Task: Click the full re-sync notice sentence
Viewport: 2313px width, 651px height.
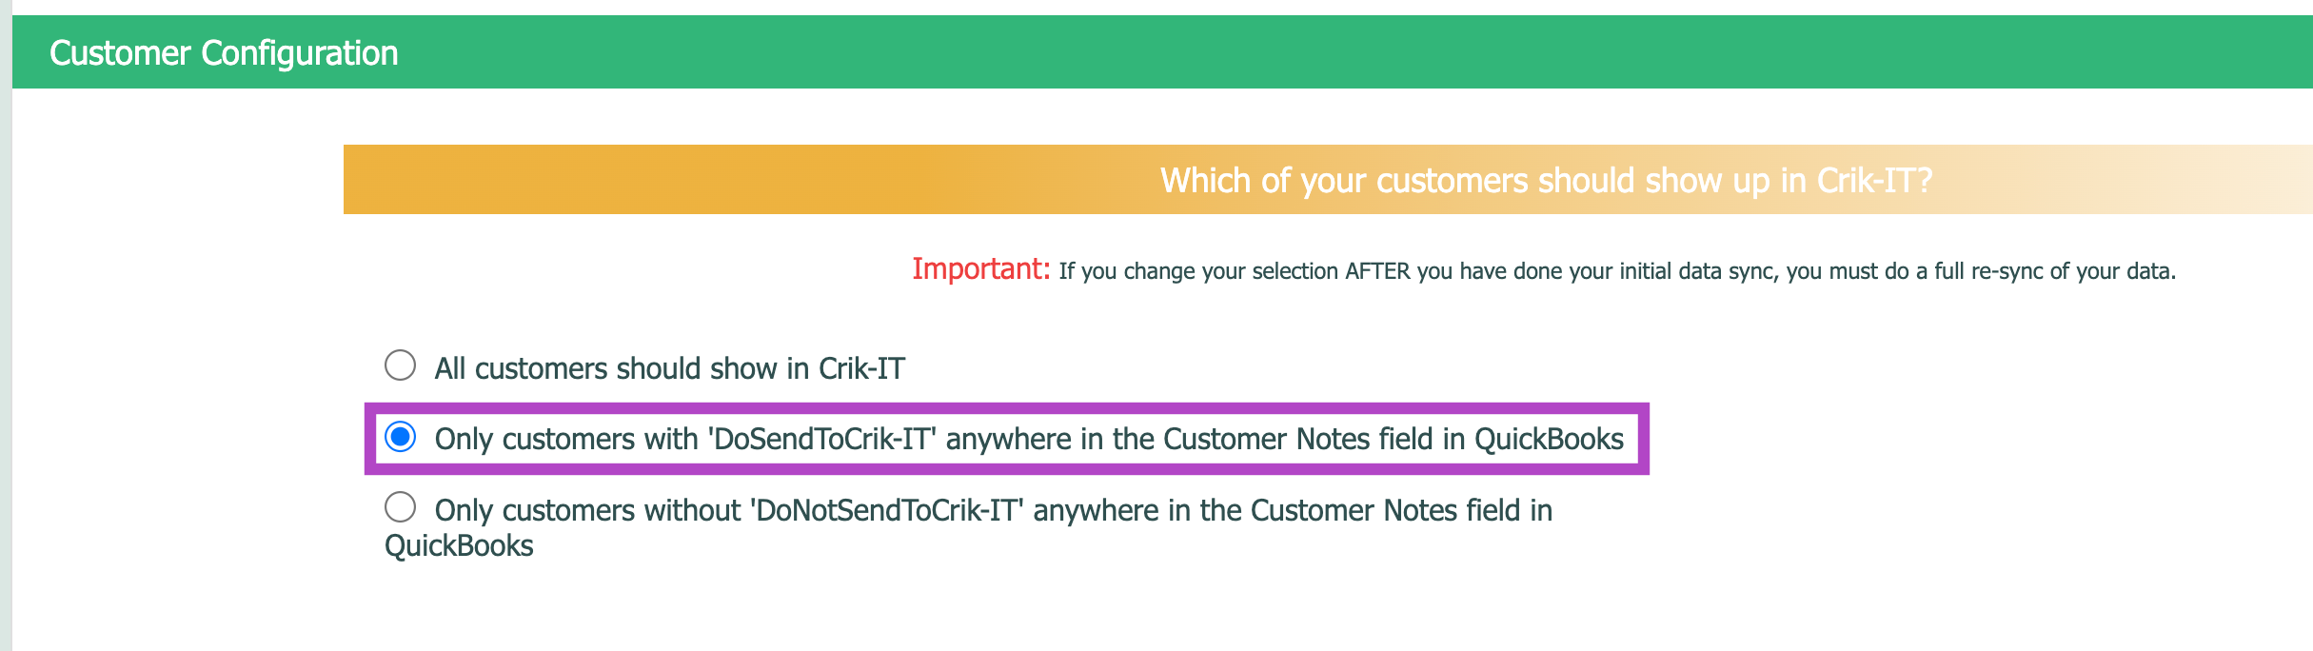Action: 1616,271
